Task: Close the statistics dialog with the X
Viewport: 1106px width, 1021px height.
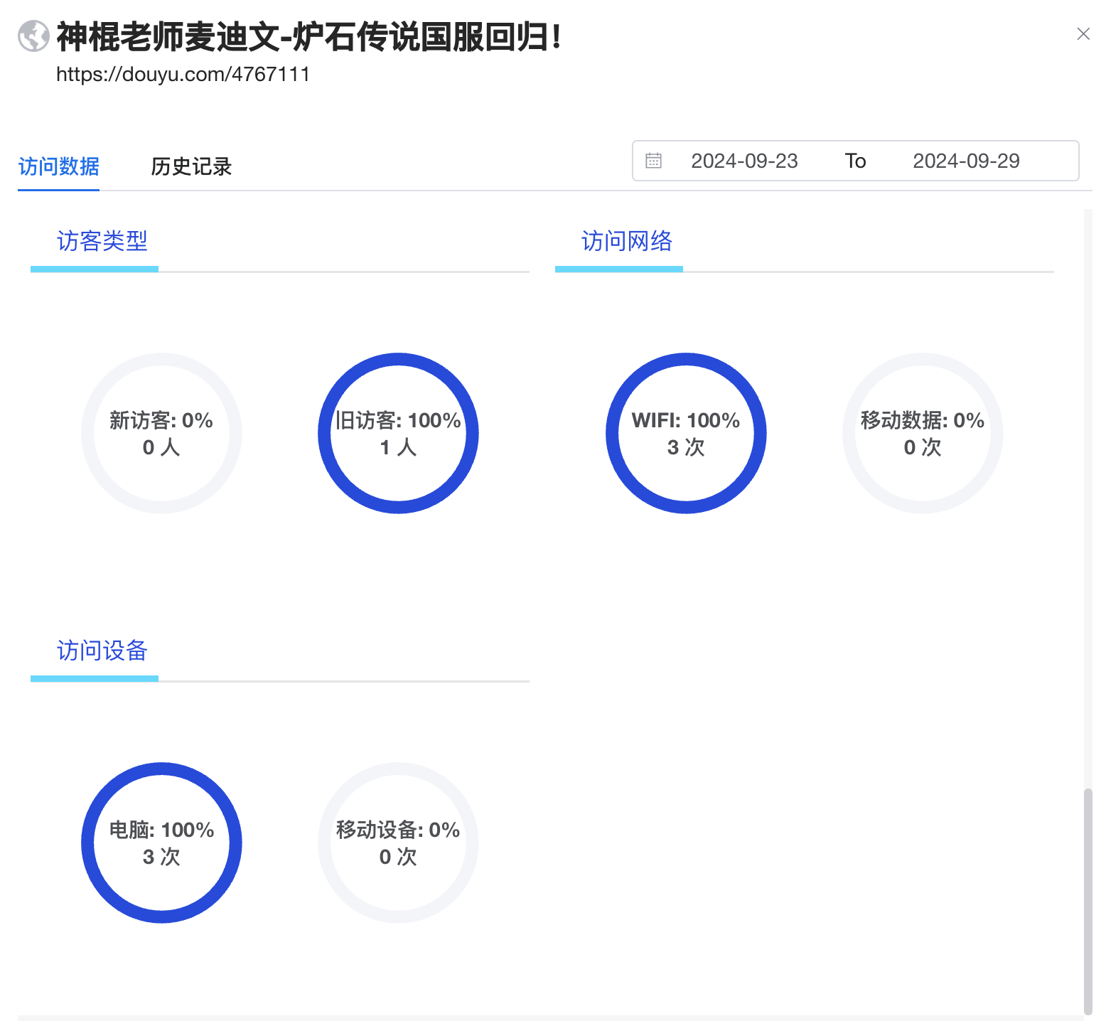Action: click(x=1083, y=33)
